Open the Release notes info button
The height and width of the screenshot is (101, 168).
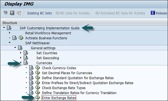coord(159,13)
